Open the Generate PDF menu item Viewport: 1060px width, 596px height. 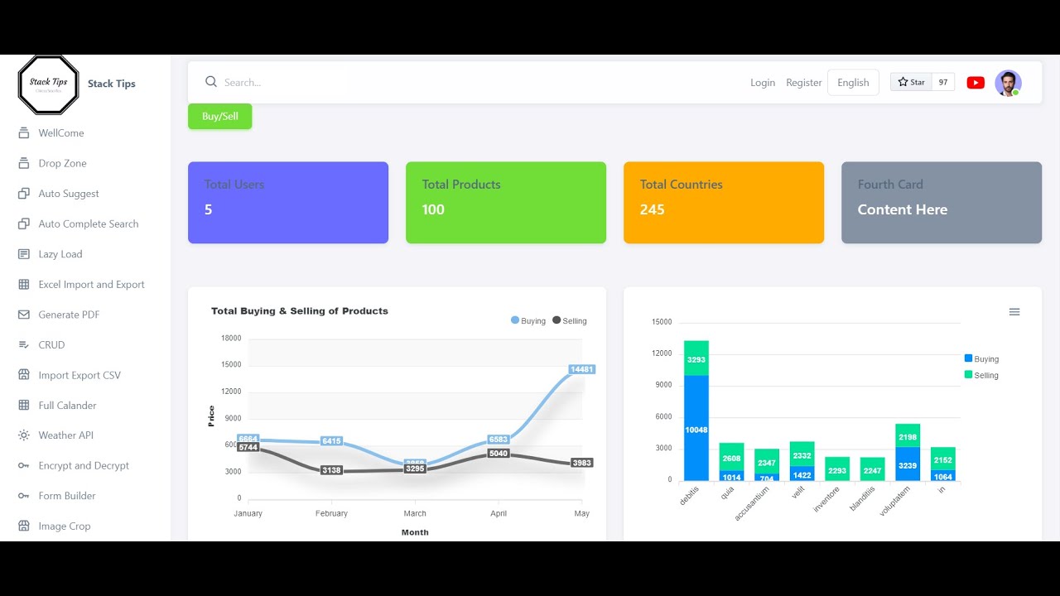tap(69, 315)
